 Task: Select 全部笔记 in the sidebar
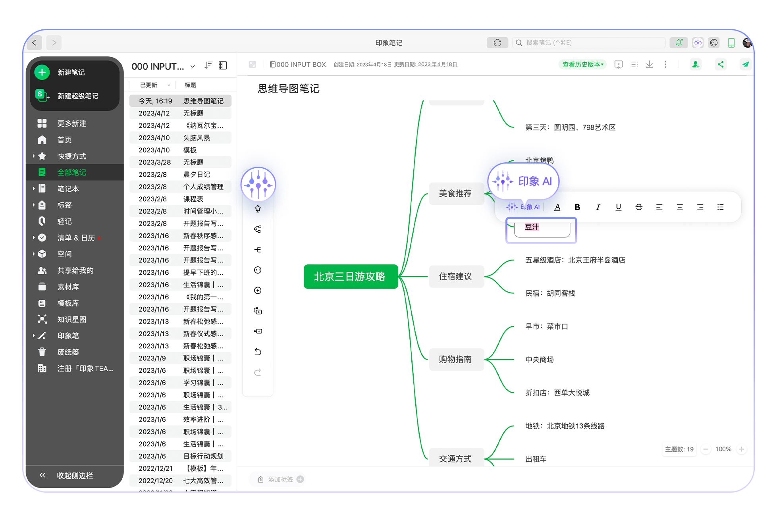point(74,172)
